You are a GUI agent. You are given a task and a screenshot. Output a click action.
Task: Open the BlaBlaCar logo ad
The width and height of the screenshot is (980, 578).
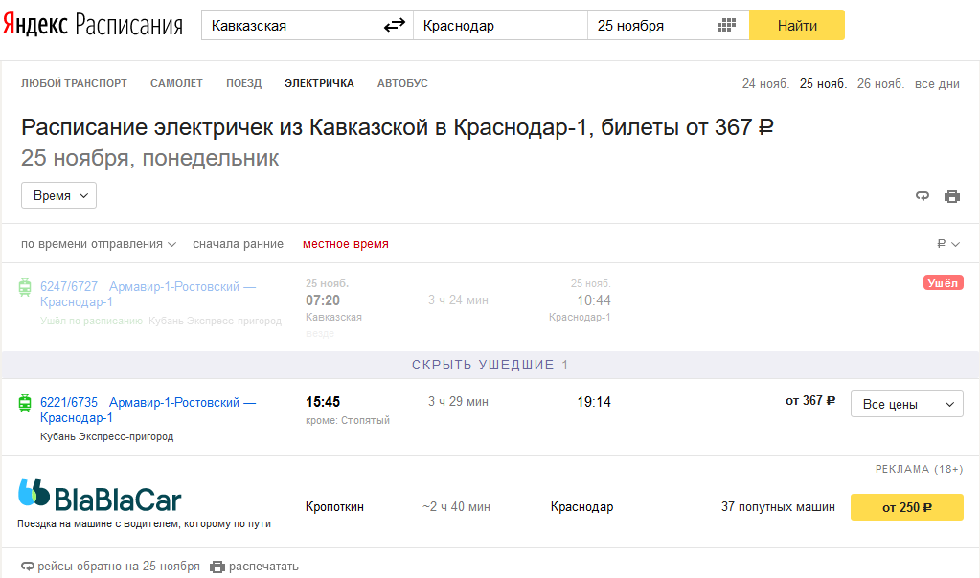point(100,496)
